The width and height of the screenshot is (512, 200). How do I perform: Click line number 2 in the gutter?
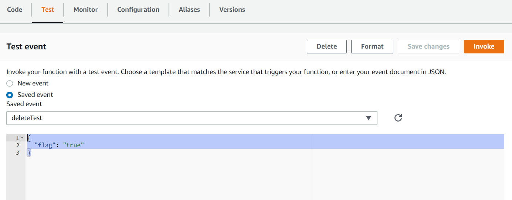(17, 145)
